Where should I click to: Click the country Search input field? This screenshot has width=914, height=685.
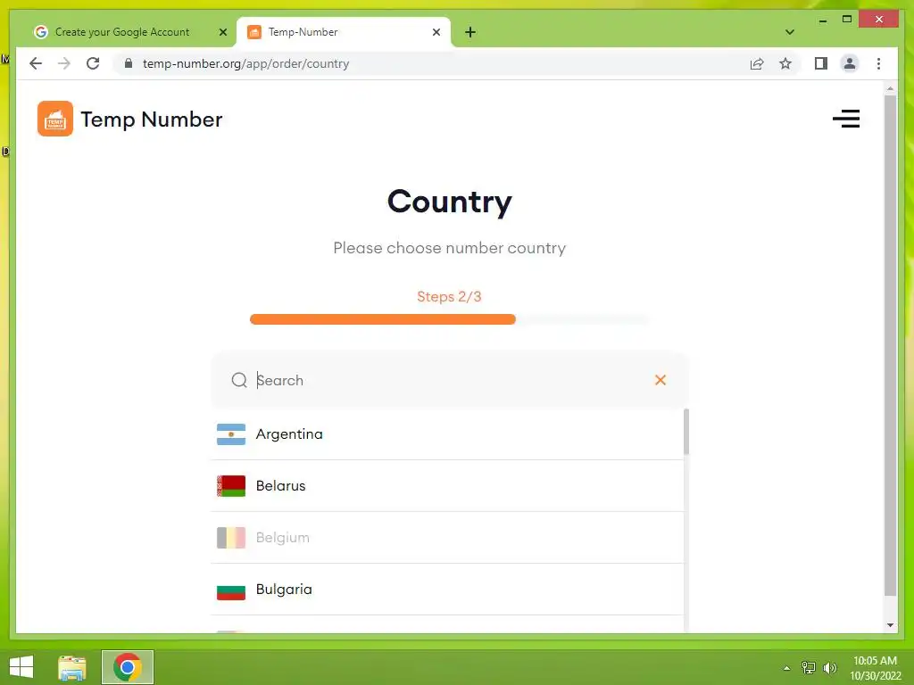tap(450, 380)
